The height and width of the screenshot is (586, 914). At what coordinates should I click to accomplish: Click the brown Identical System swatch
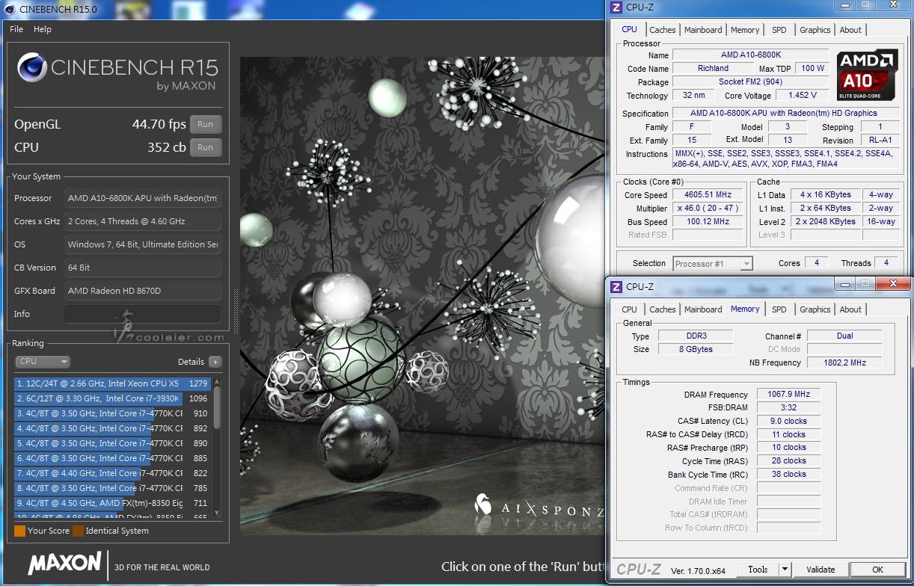pos(78,531)
